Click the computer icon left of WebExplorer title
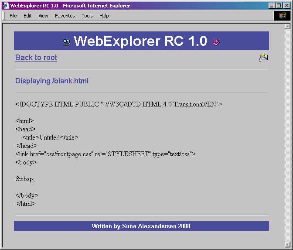 (x=66, y=42)
